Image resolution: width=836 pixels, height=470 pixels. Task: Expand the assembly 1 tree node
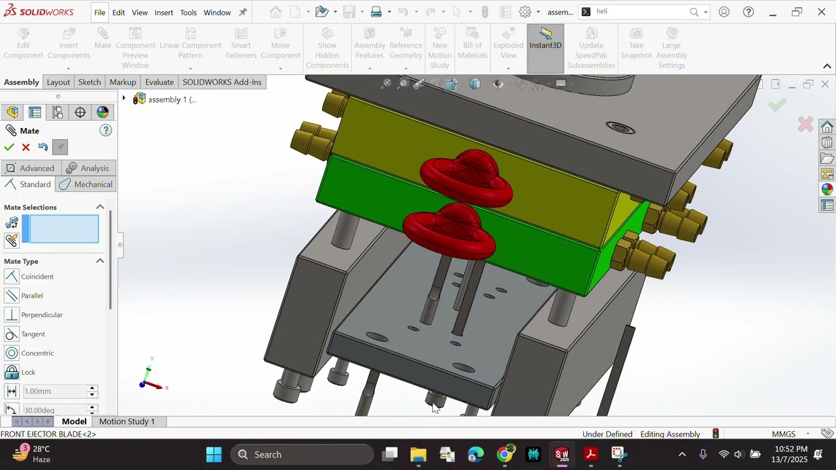click(x=124, y=99)
